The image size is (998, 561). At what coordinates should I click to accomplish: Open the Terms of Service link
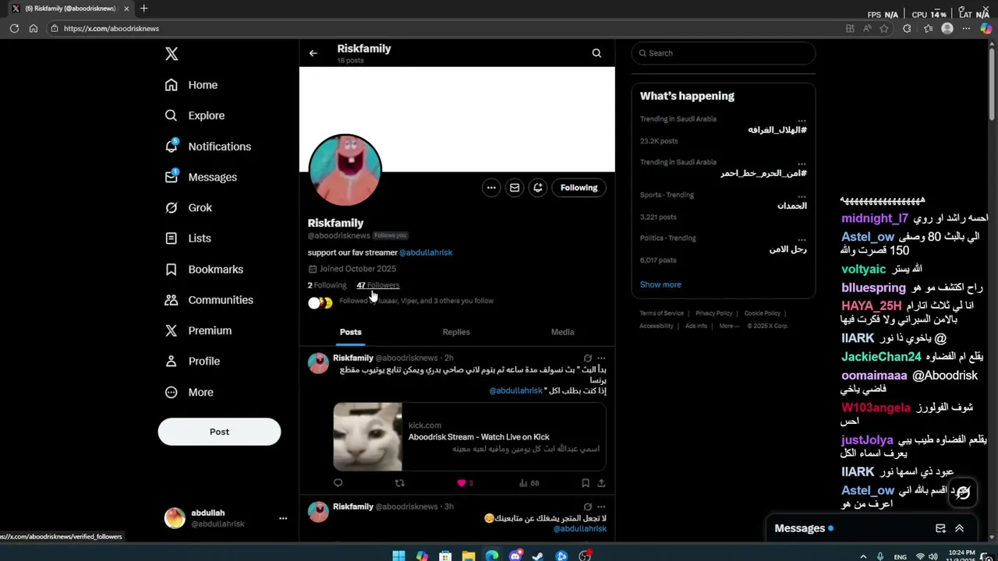(661, 313)
